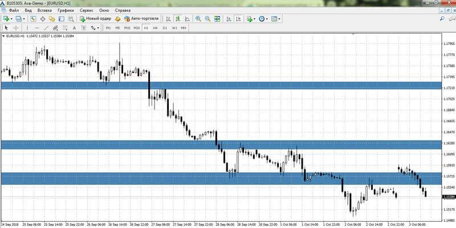The image size is (456, 228).
Task: Zoom in on the chart
Action: tap(198, 19)
